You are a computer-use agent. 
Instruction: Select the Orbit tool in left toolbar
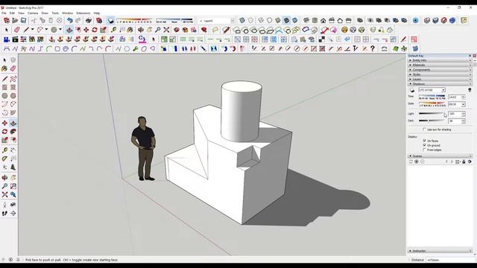click(4, 177)
